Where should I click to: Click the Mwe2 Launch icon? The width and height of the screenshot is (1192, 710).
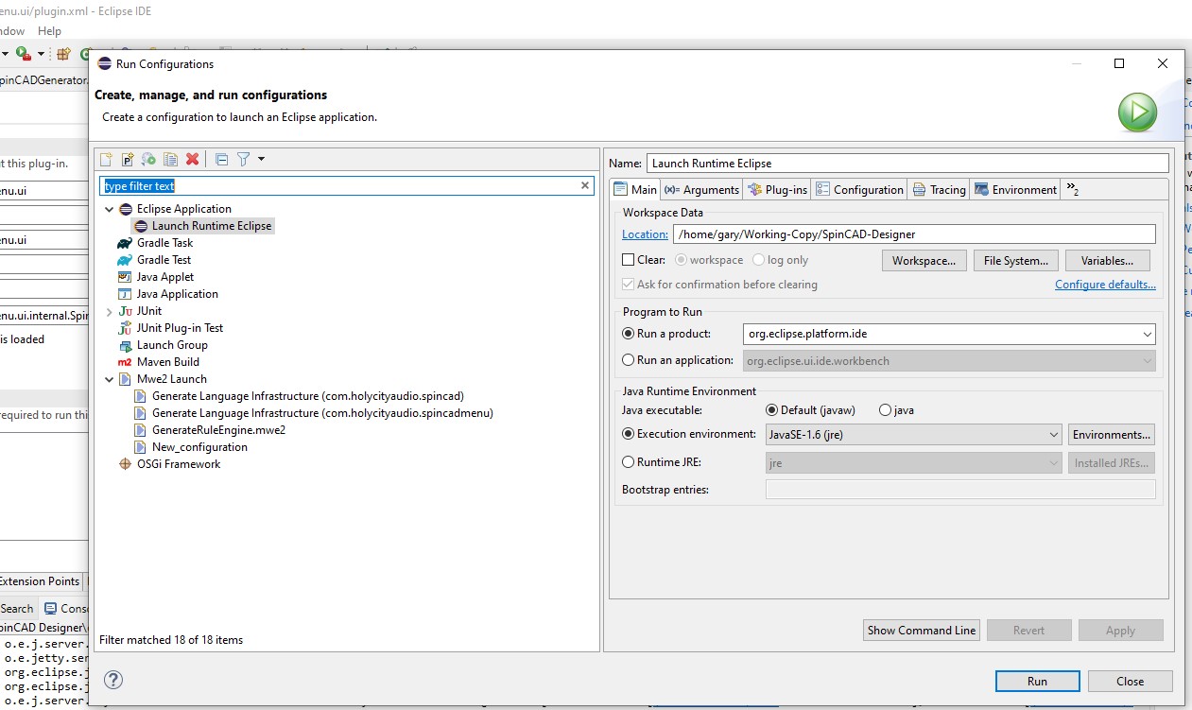coord(125,379)
